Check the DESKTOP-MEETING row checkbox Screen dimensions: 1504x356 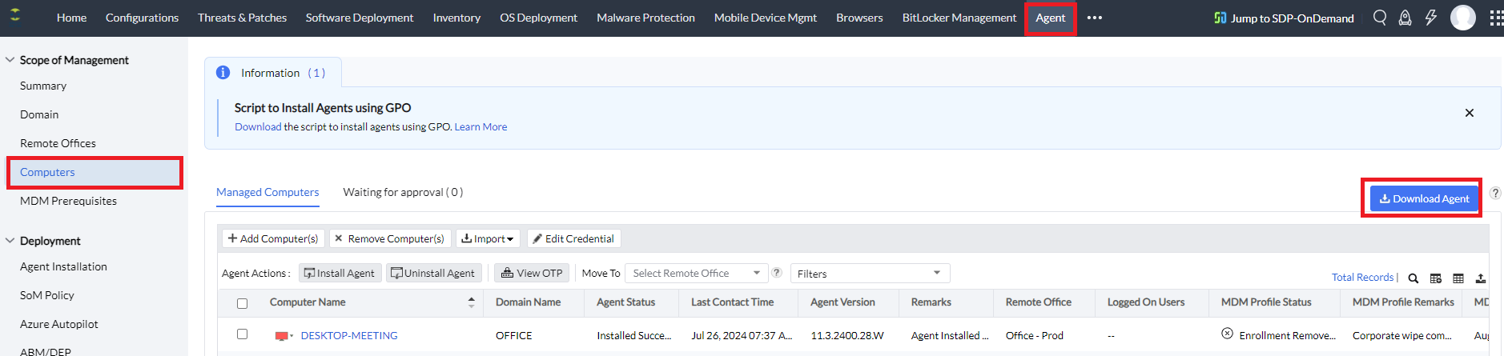point(243,334)
